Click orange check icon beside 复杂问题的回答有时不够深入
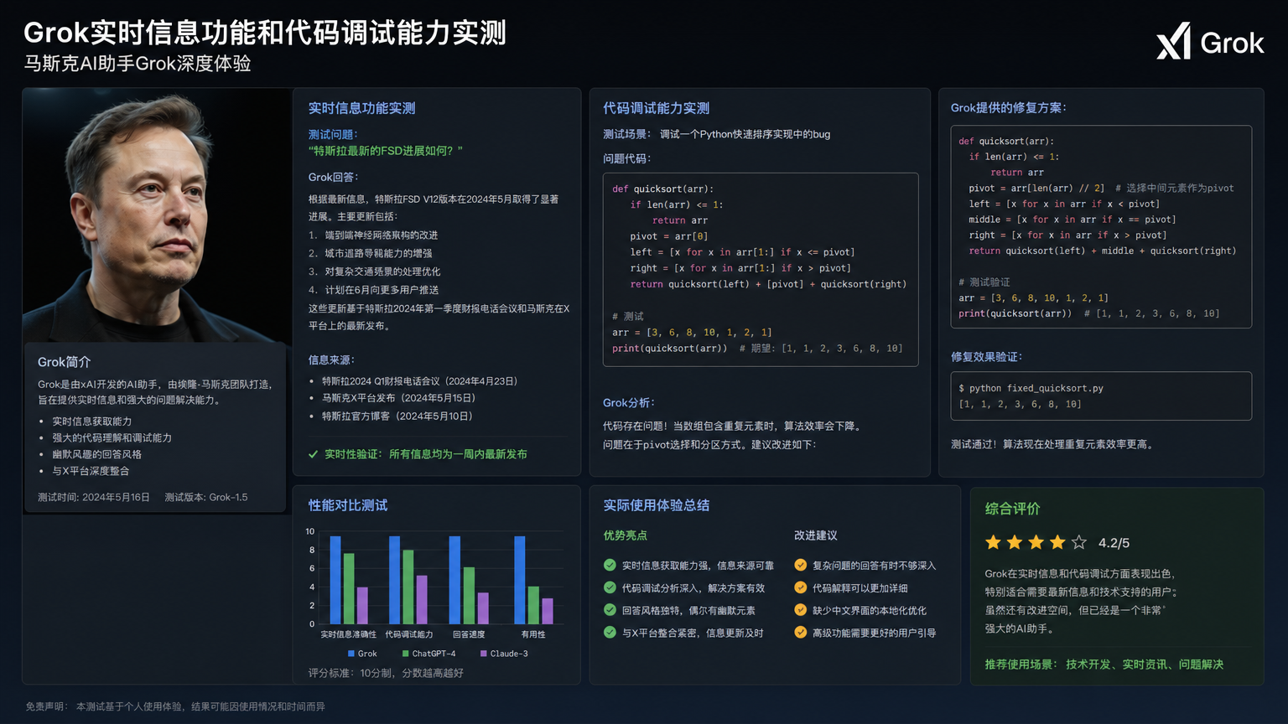 (801, 565)
